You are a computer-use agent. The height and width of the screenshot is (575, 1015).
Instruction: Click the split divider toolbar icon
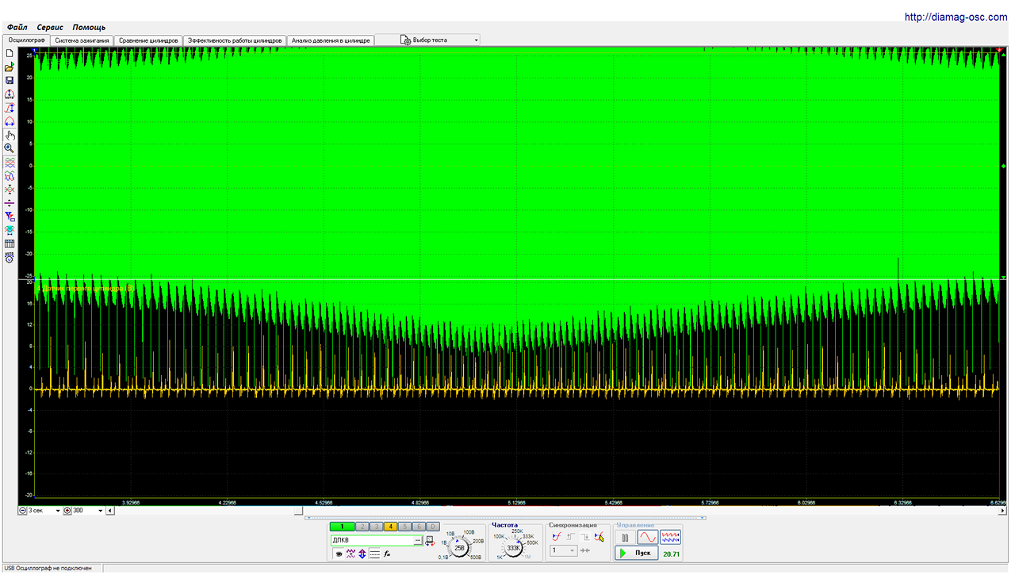[x=10, y=203]
